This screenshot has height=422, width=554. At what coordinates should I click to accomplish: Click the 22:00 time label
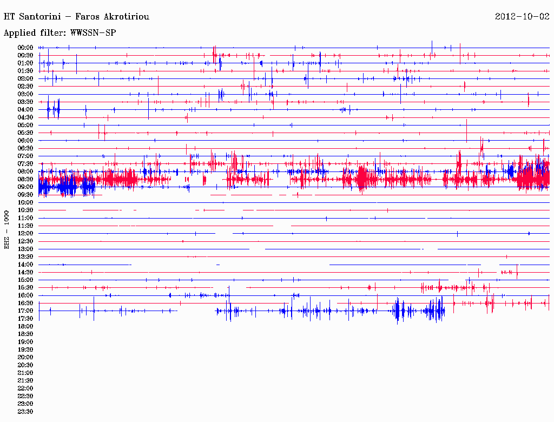click(25, 388)
